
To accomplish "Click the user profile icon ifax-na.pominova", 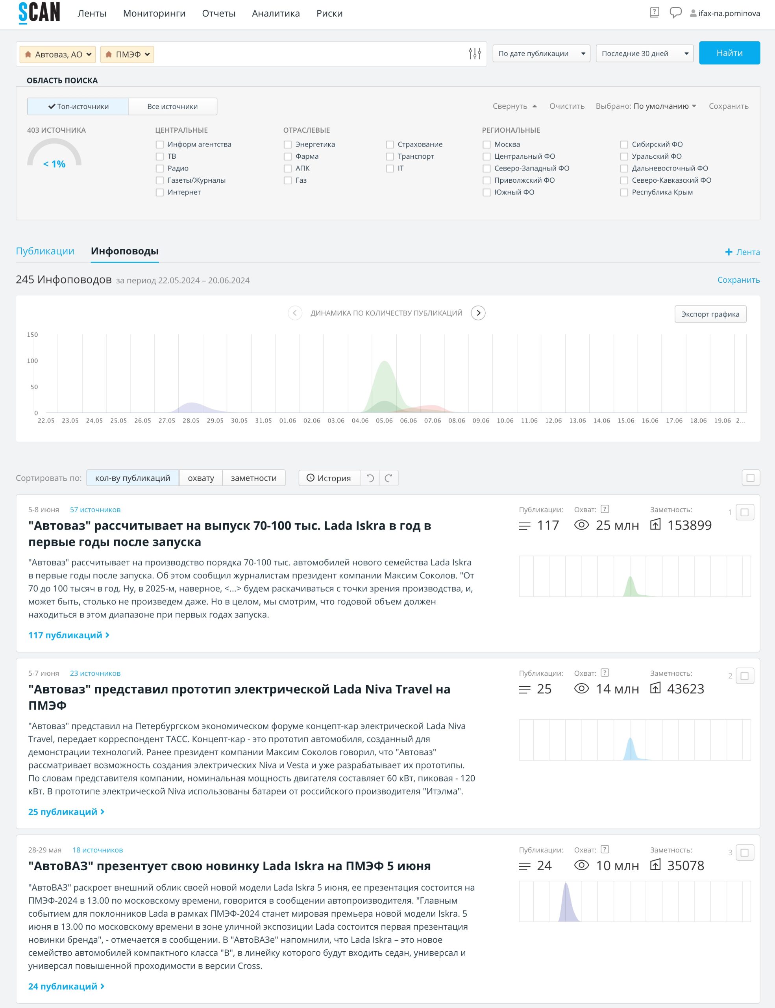I will pyautogui.click(x=693, y=13).
